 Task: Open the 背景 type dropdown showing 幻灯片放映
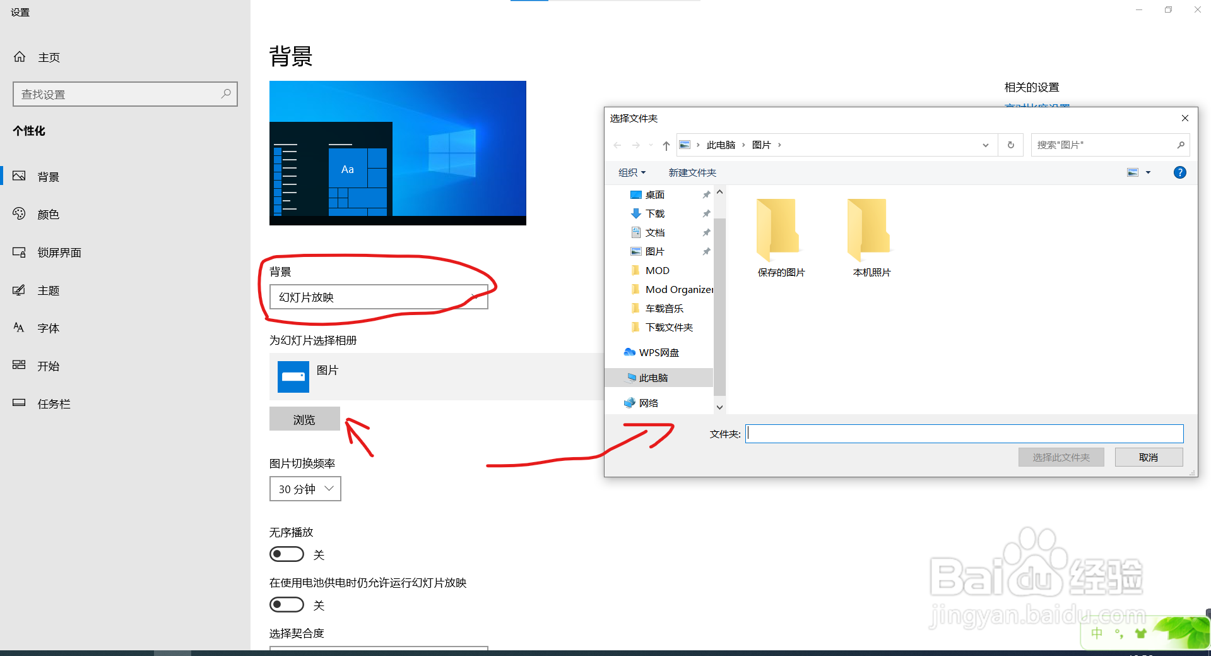coord(379,297)
